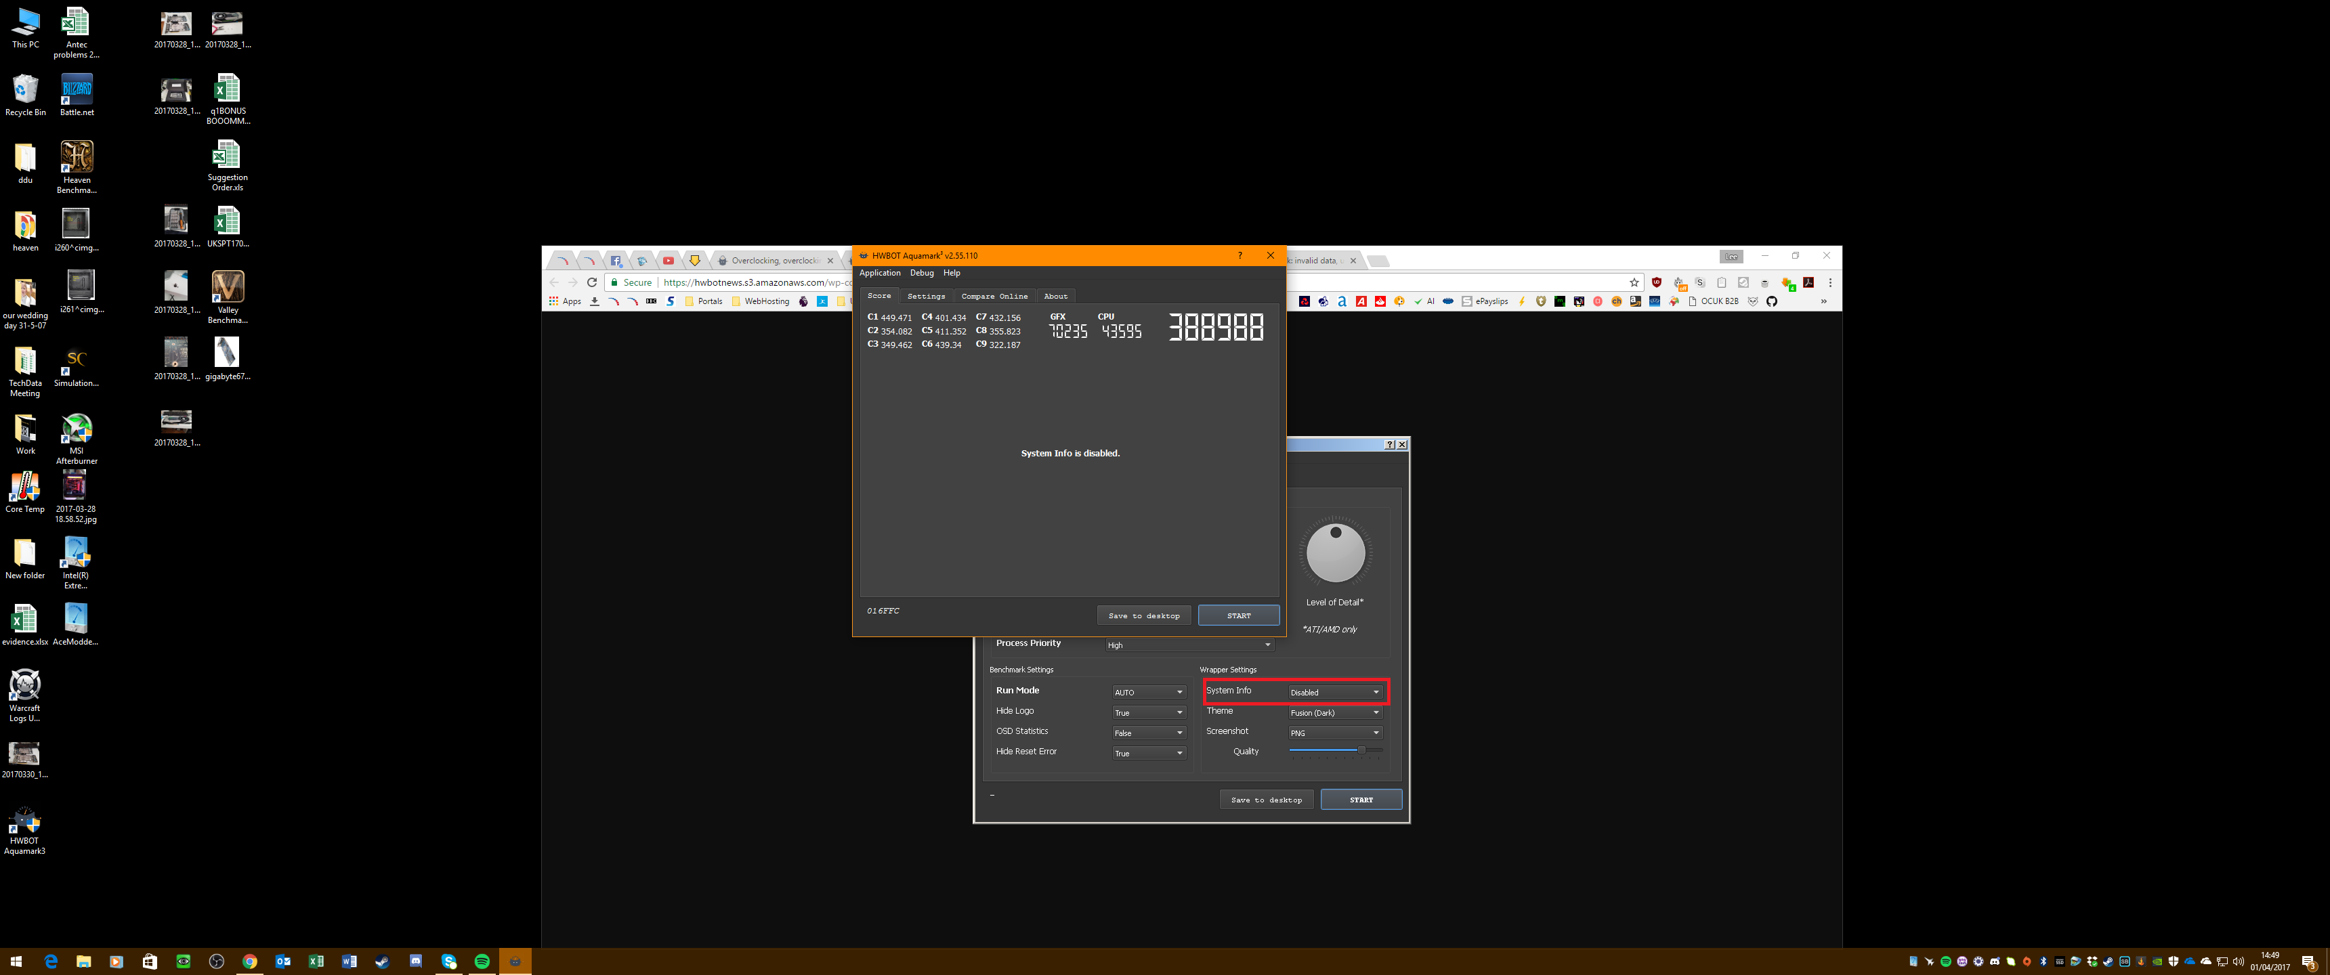Screen dimensions: 2330x975
Task: Open Adobe Acrobat extension icon
Action: 1809,282
